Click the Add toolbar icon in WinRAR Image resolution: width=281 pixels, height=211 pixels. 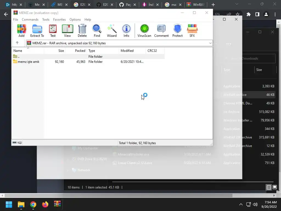pyautogui.click(x=21, y=30)
